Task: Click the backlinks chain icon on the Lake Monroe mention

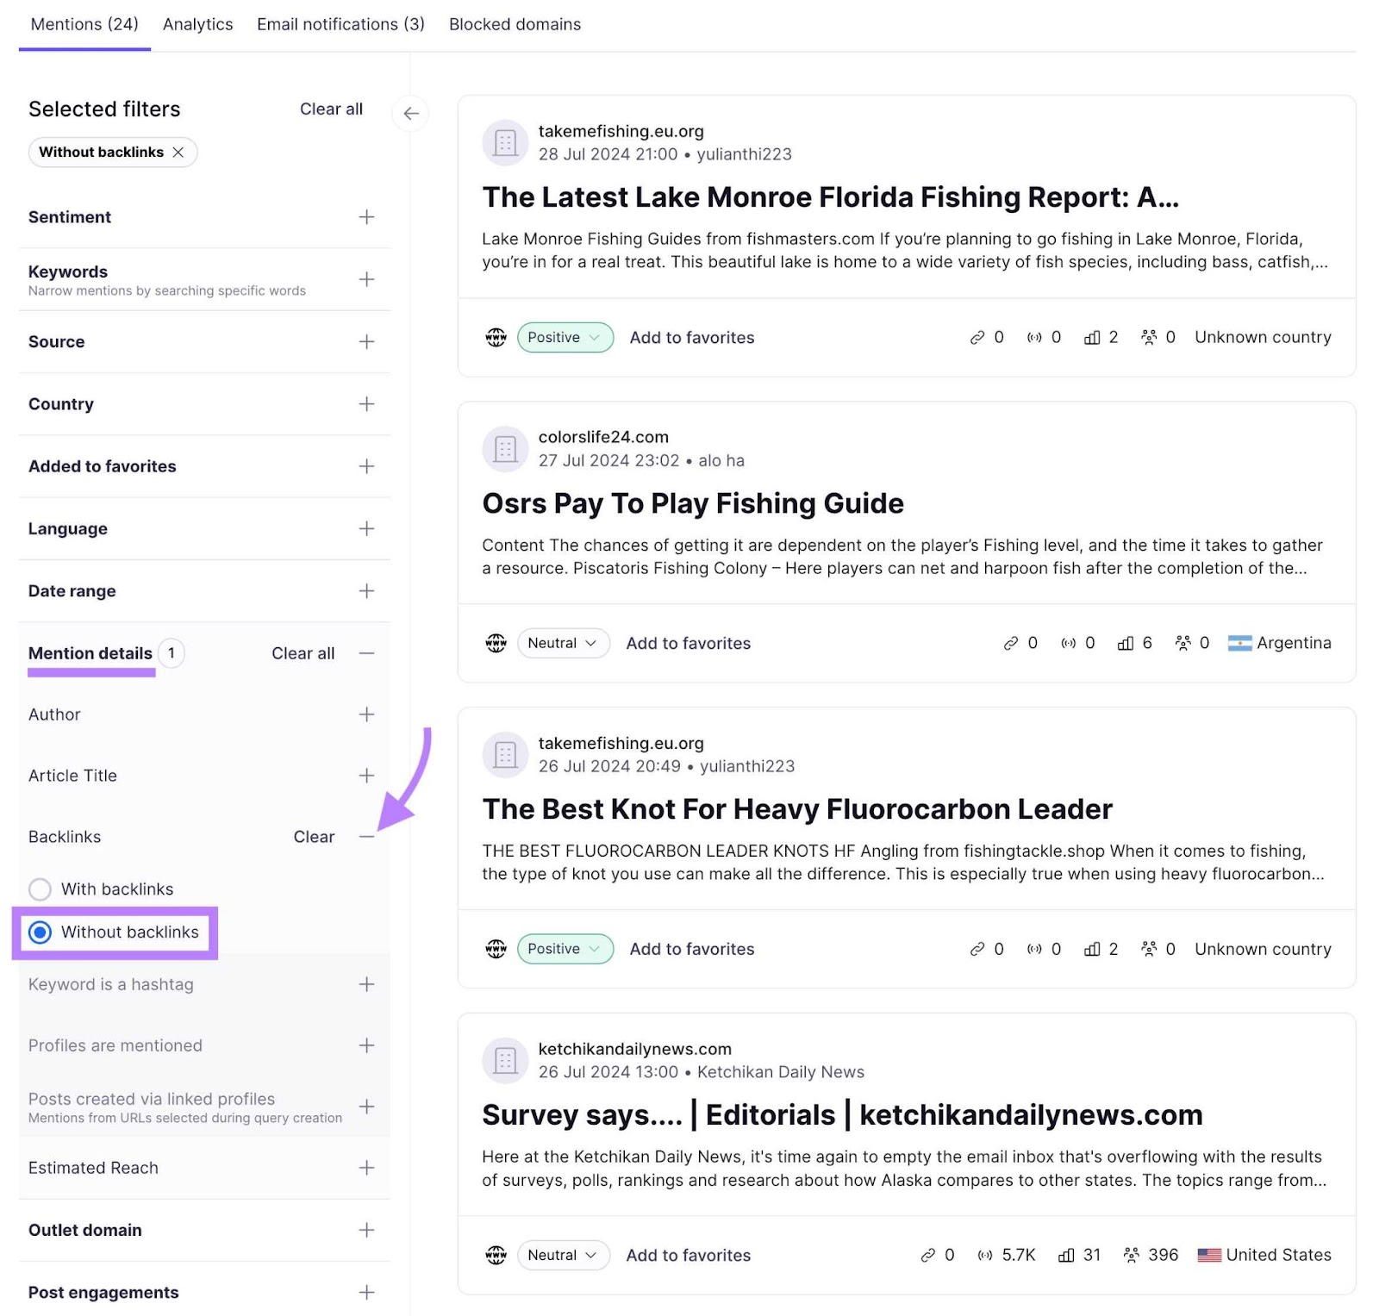Action: point(978,337)
